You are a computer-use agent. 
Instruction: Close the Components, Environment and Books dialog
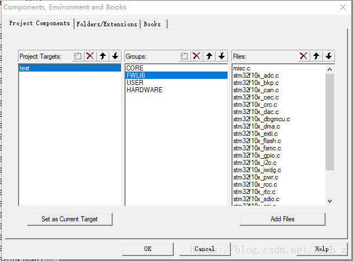[x=343, y=7]
